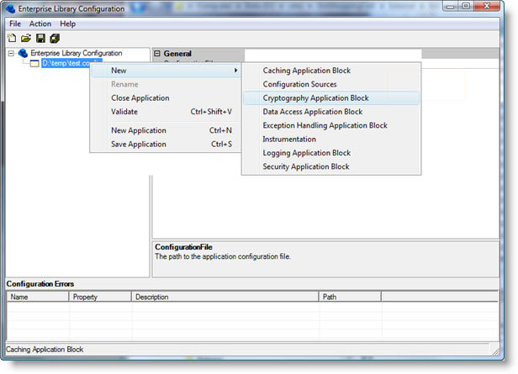This screenshot has width=518, height=374.
Task: Open the New submenu arrow
Action: click(235, 71)
